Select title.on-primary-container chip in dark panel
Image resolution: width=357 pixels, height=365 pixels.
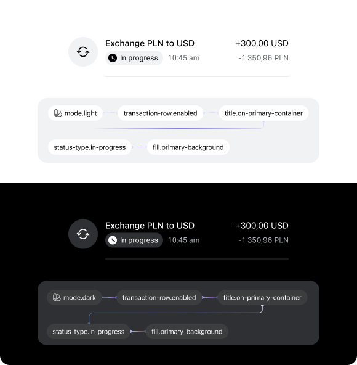[262, 298]
